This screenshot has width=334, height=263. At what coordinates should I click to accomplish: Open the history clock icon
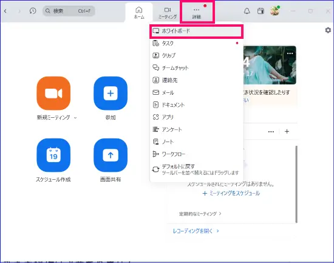(33, 11)
